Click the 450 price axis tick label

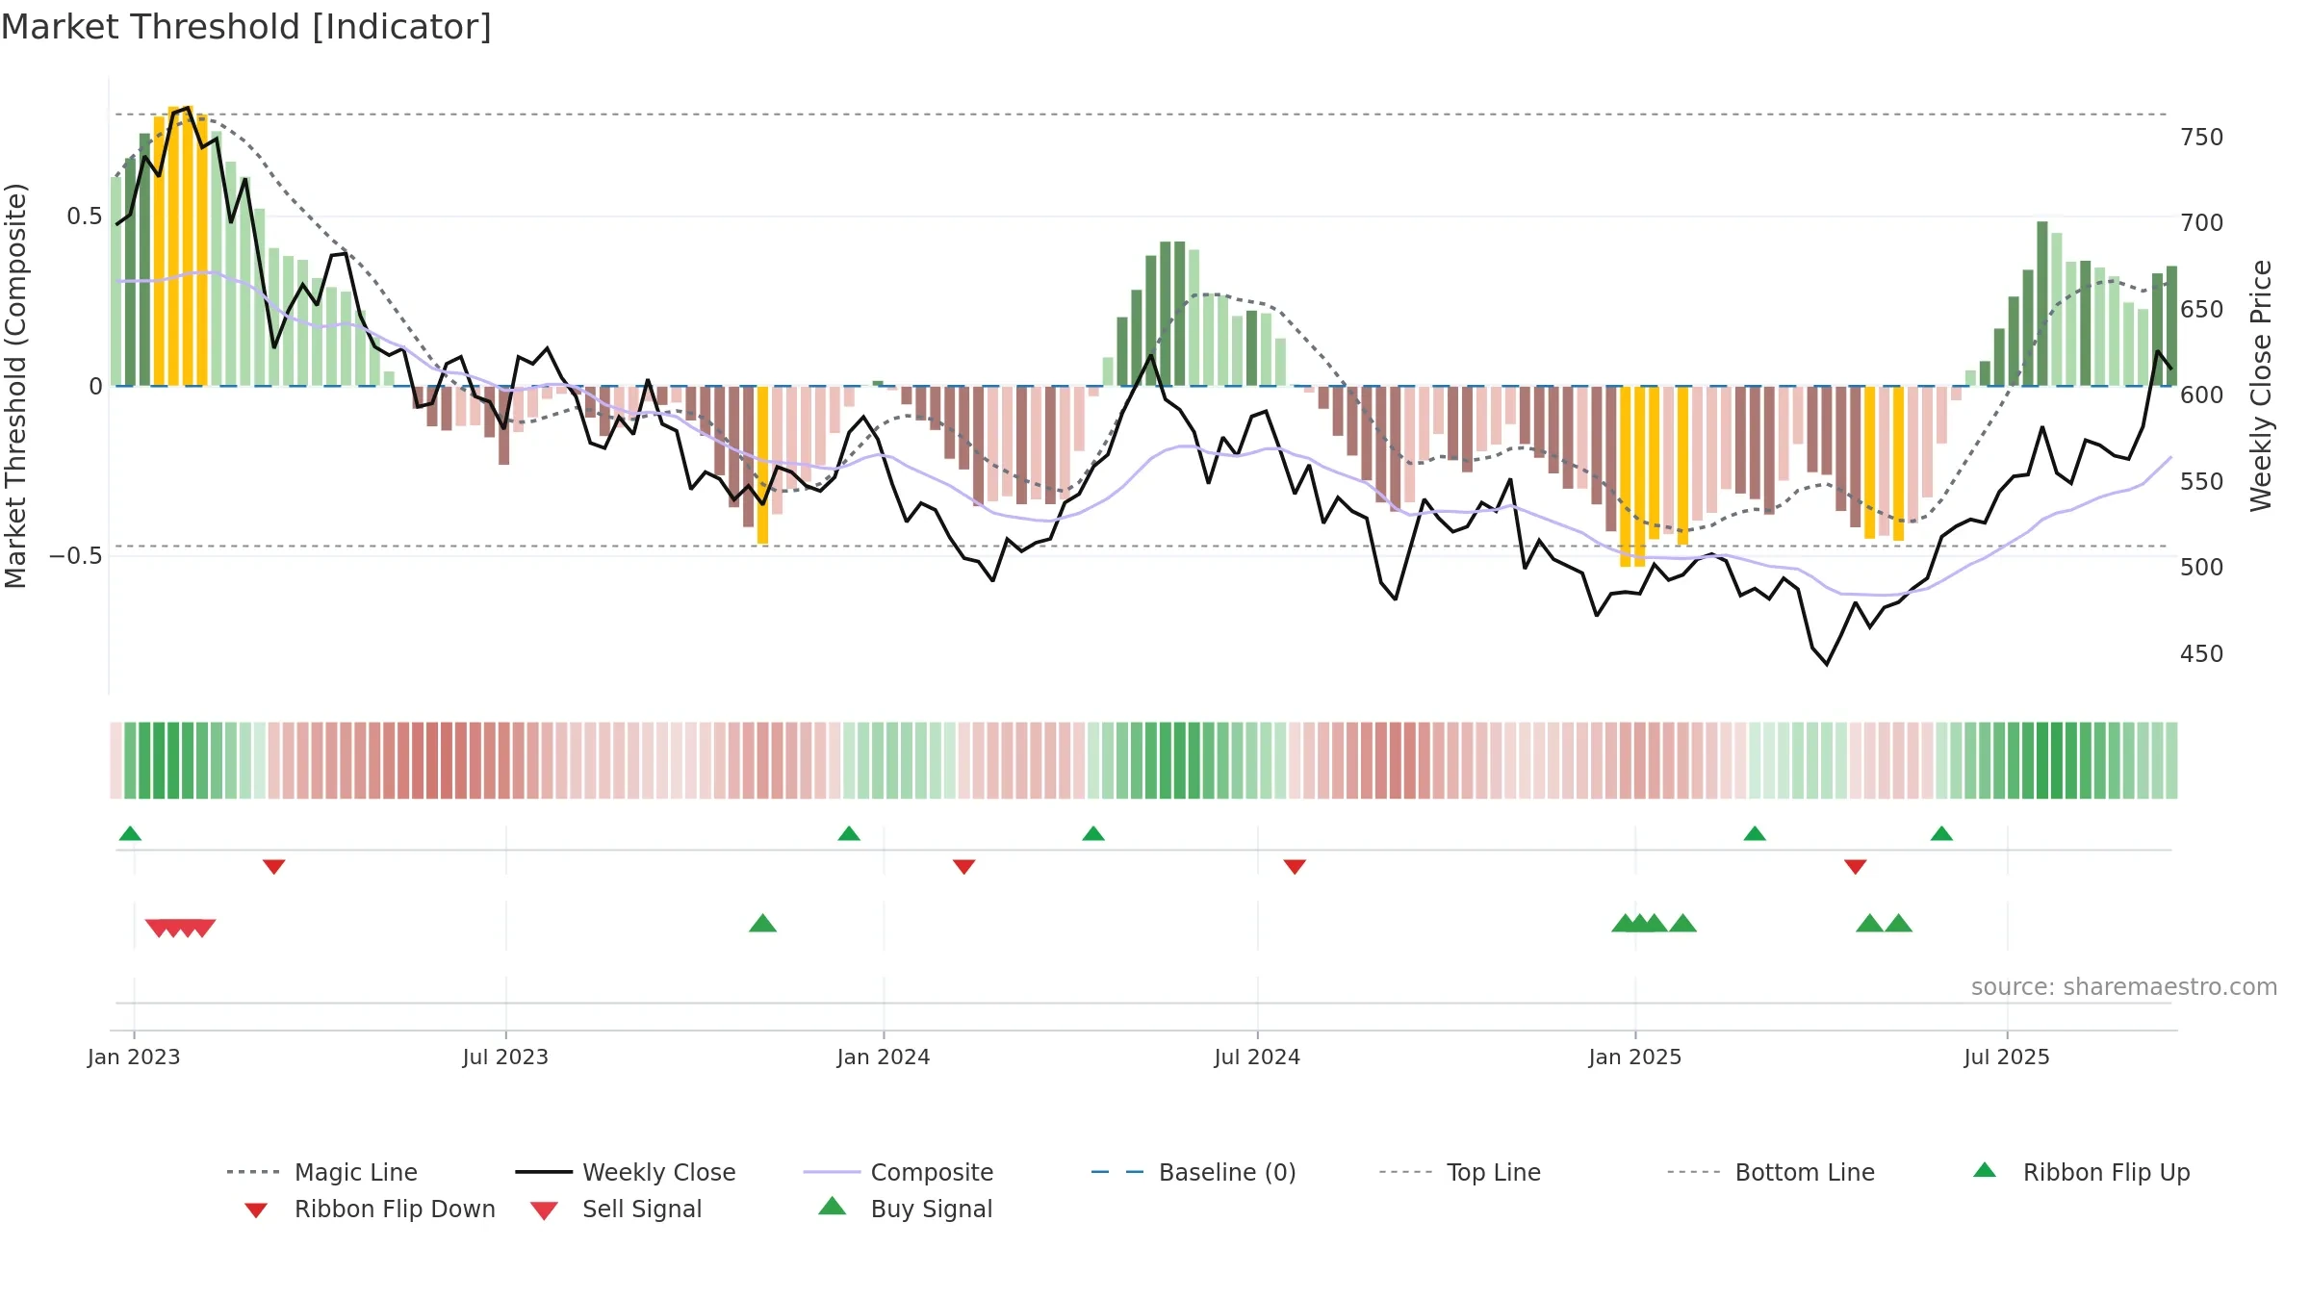[x=2202, y=653]
